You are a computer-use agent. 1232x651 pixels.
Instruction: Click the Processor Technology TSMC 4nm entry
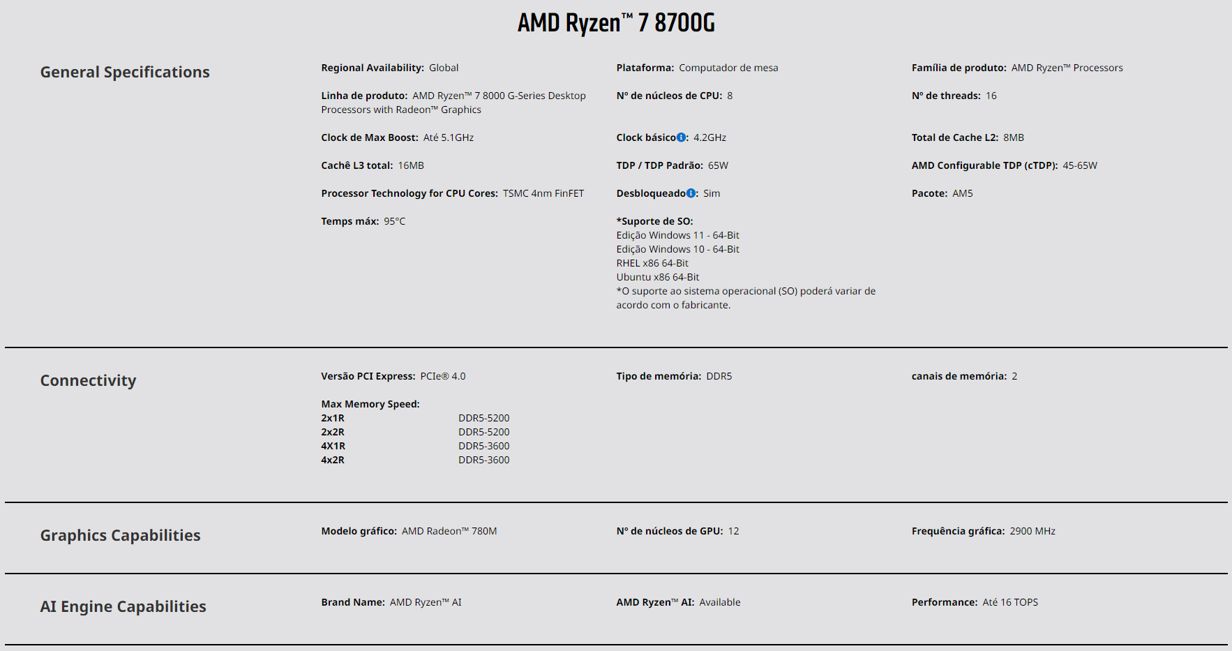coord(453,193)
